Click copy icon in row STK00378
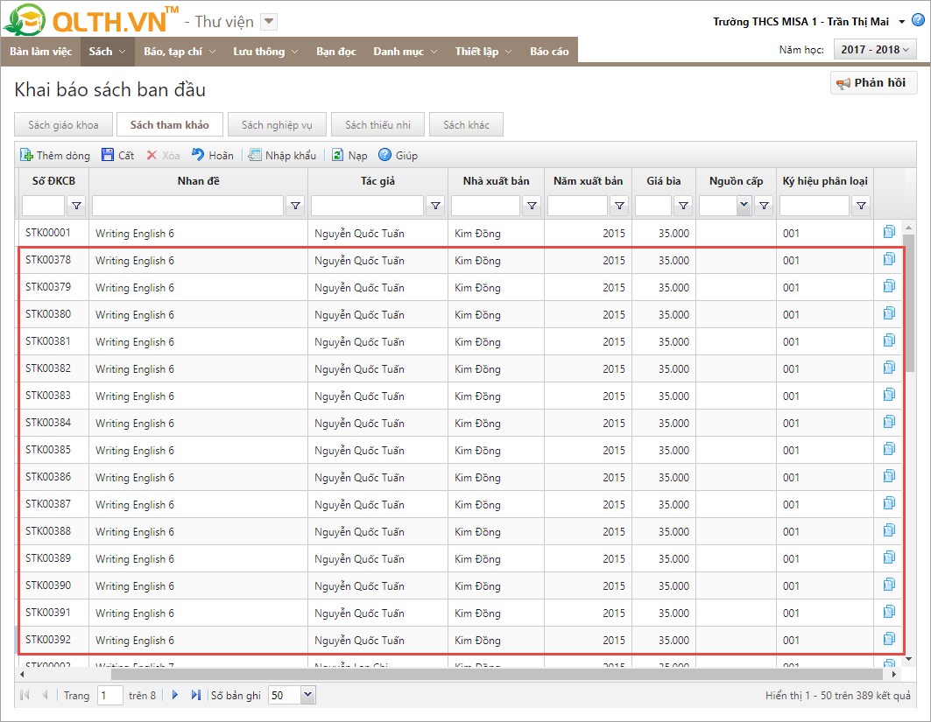Viewport: 931px width, 722px height. pos(889,260)
